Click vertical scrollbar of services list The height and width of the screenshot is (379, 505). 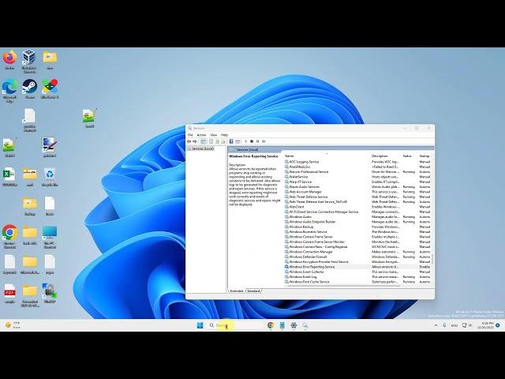tap(432, 258)
